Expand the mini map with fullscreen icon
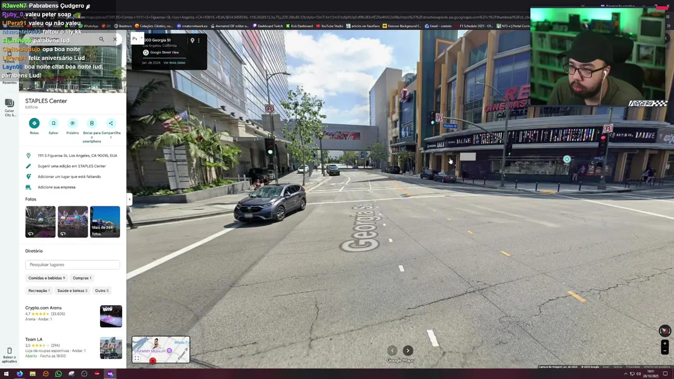Viewport: 674px width, 379px height. tap(136, 358)
